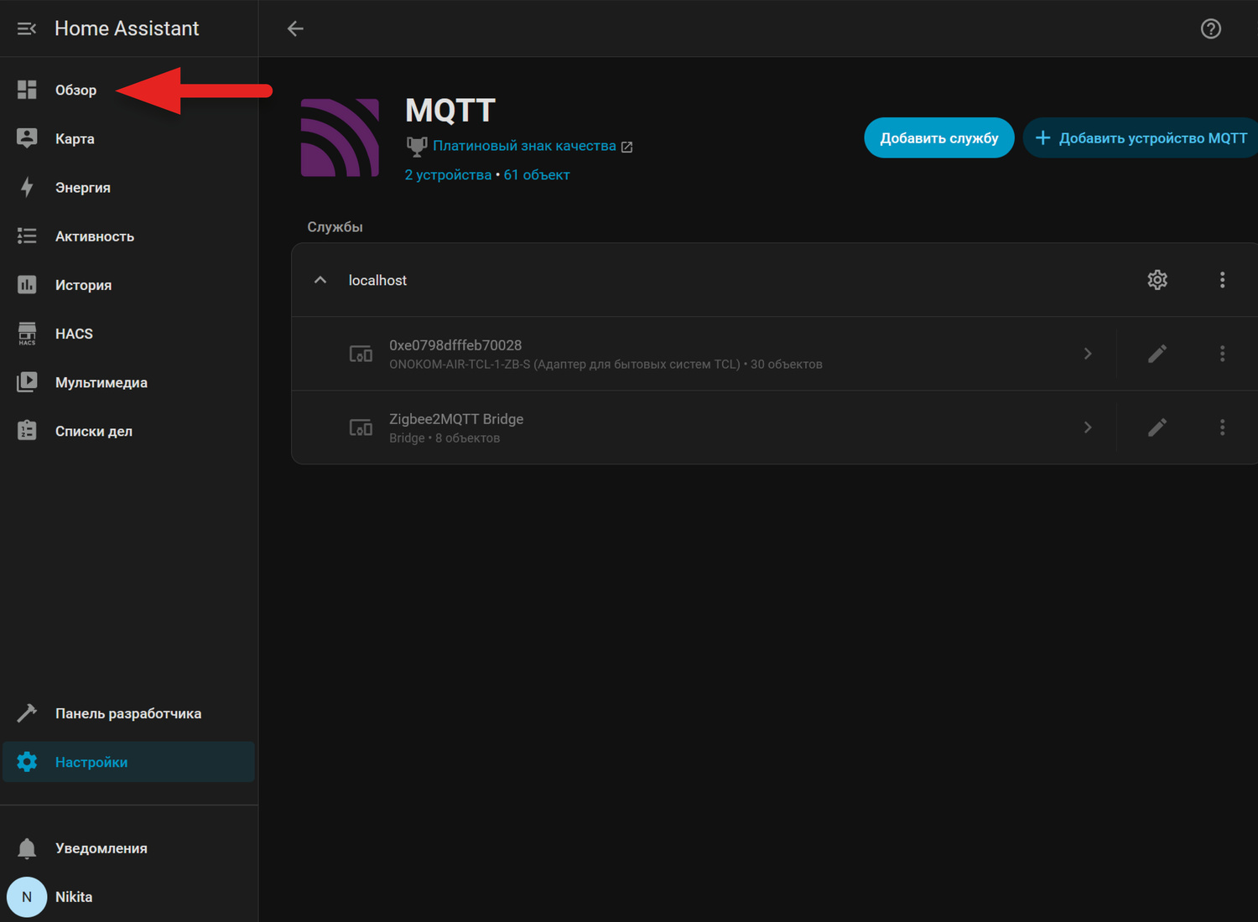Edit the Zigbee2MQTT Bridge device name
This screenshot has height=922, width=1258.
point(1157,427)
